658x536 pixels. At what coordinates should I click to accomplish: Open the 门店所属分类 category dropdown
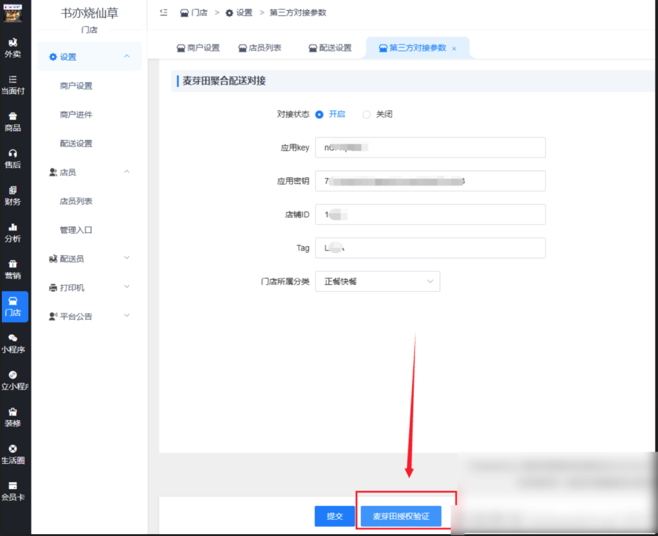click(377, 281)
